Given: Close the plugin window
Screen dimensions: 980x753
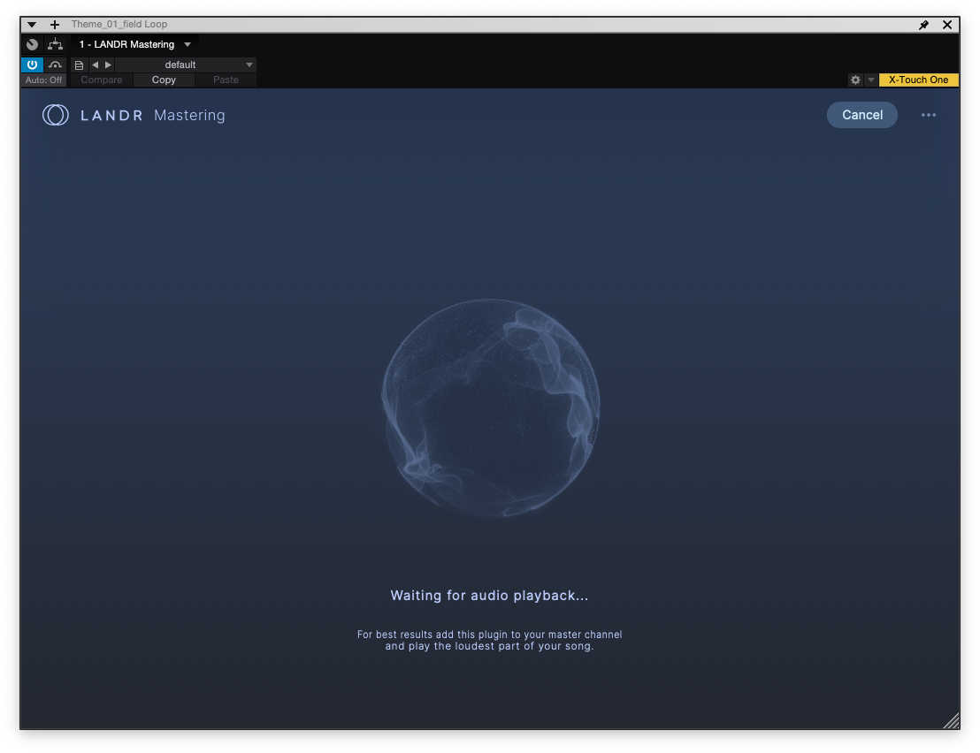Looking at the screenshot, I should [x=947, y=25].
